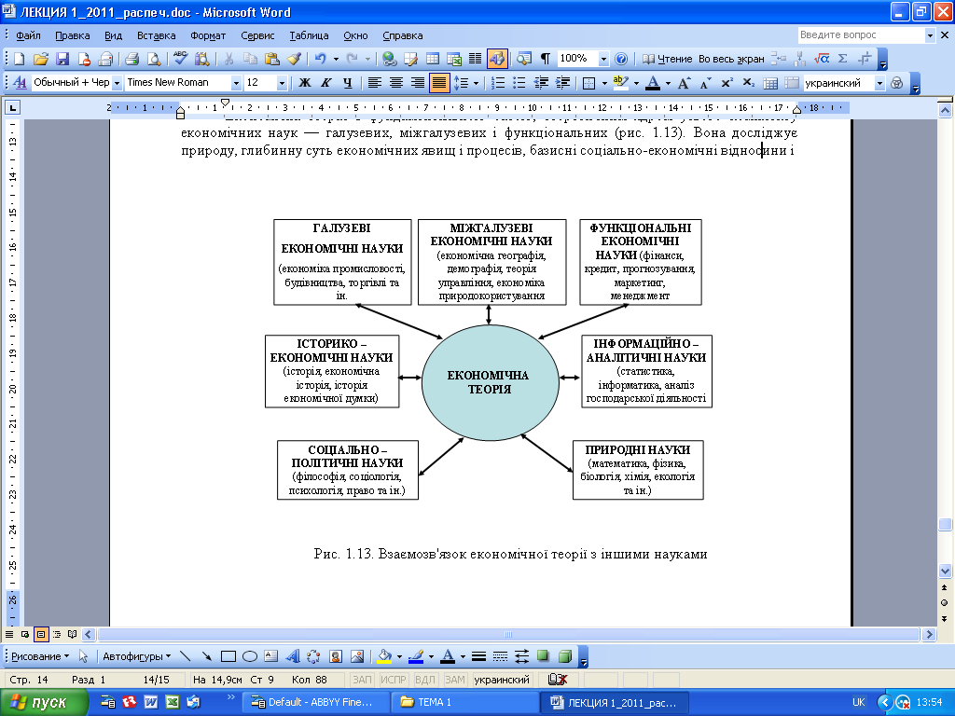This screenshot has width=955, height=716.
Task: Open the Справка menu
Action: pos(403,35)
